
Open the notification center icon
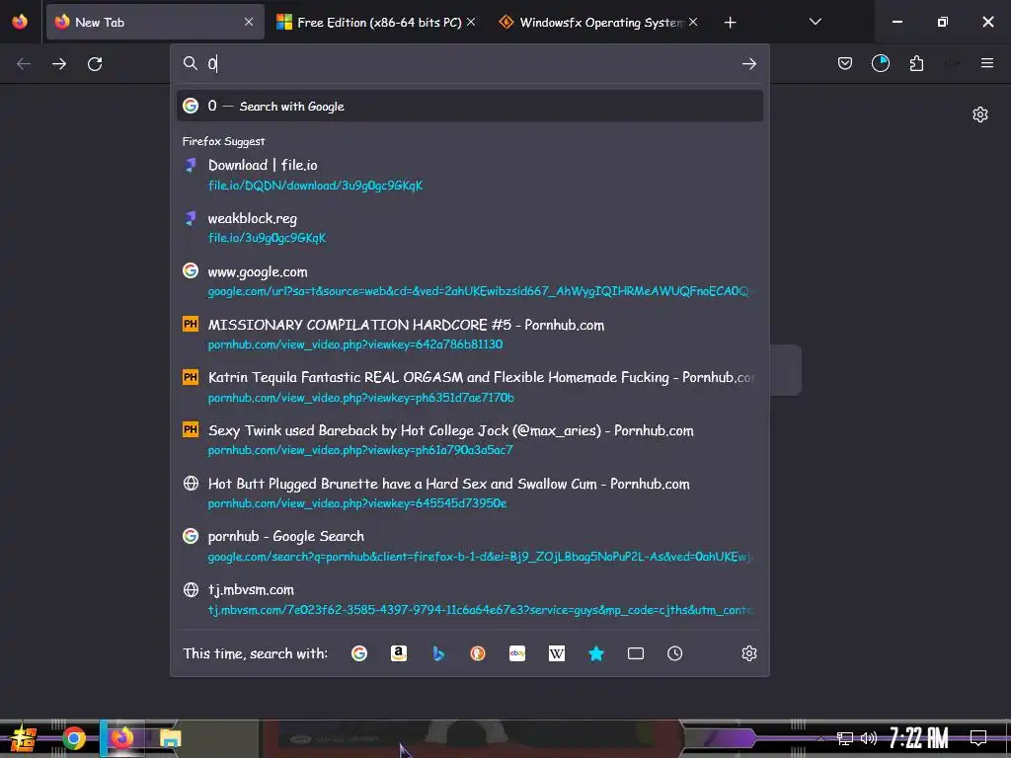click(x=978, y=738)
